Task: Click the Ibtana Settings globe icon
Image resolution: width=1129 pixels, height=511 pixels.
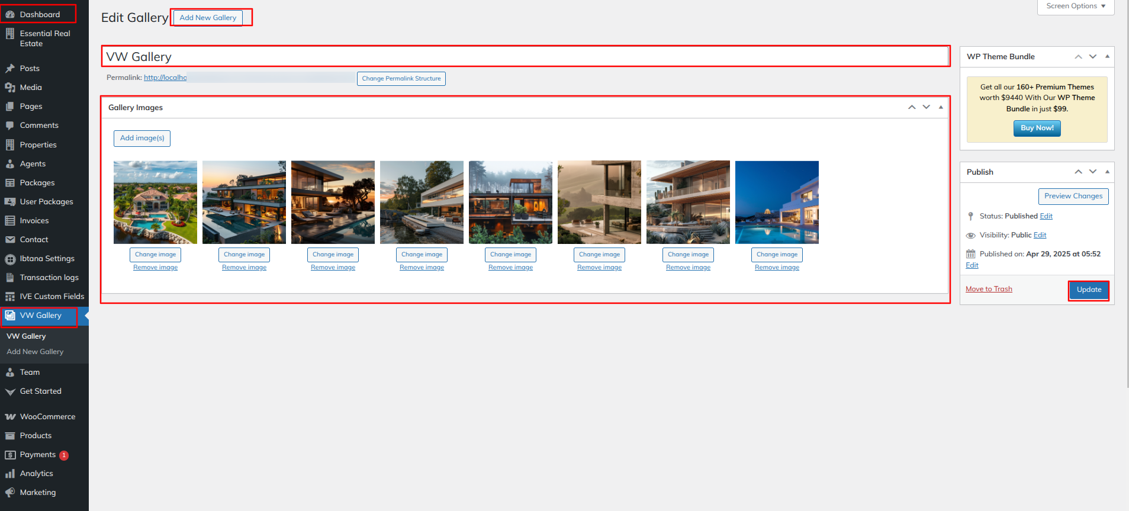Action: point(10,259)
